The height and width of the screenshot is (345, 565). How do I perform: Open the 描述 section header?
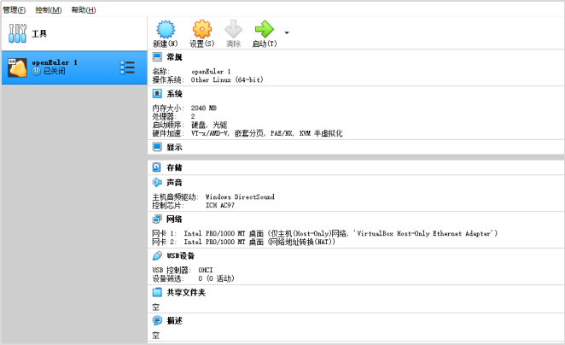[x=174, y=320]
